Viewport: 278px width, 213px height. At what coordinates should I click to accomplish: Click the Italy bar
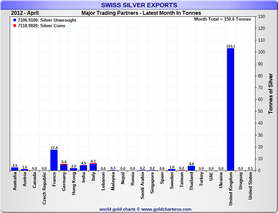(93, 167)
